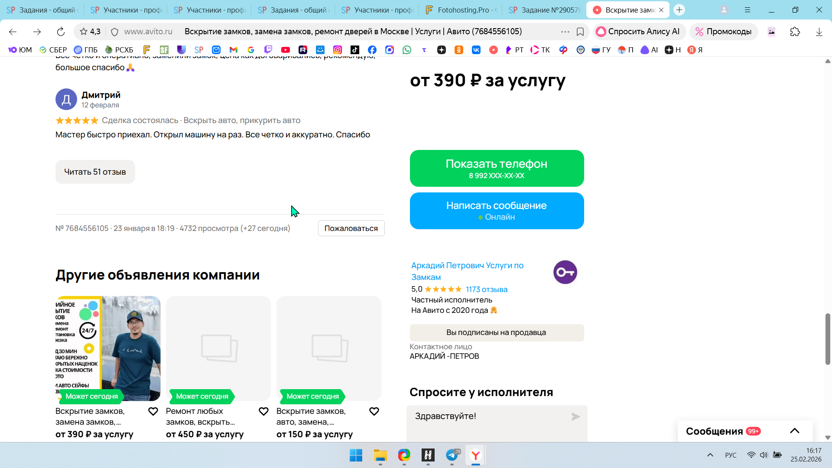Open the browser extensions puzzle icon
The image size is (832, 468).
[795, 32]
